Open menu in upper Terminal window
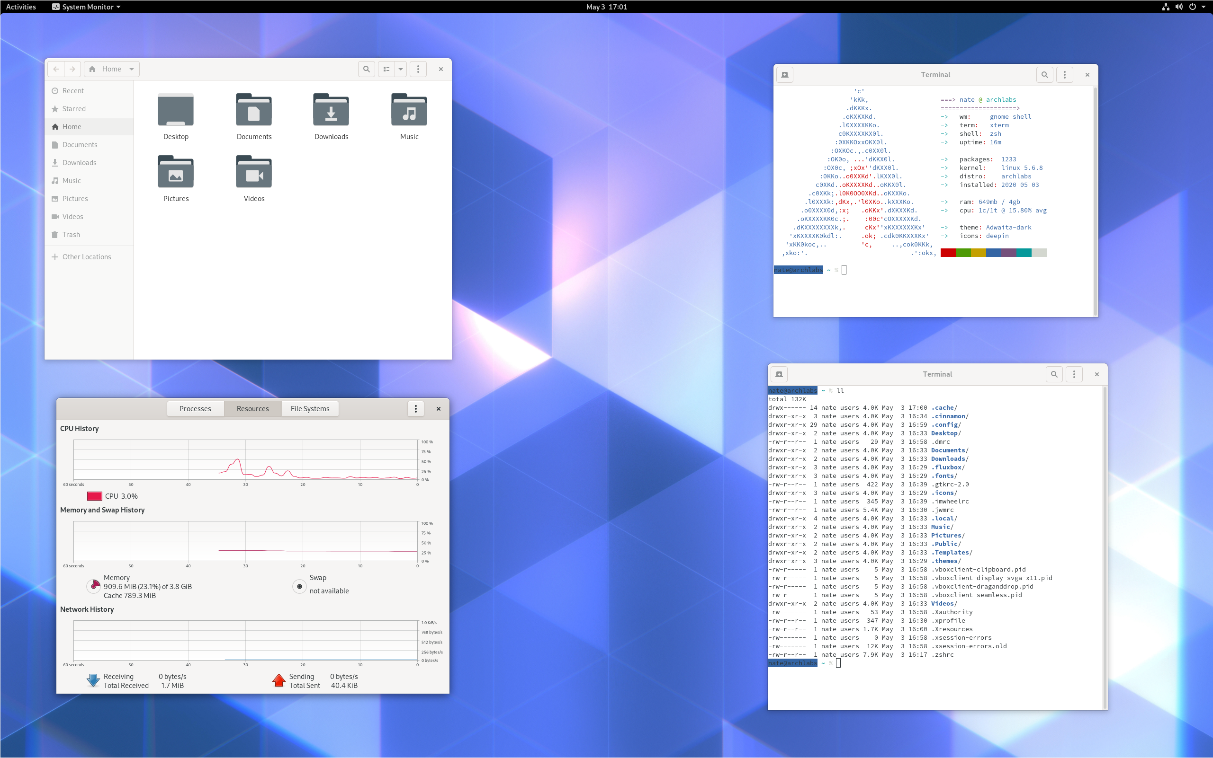 [1064, 75]
